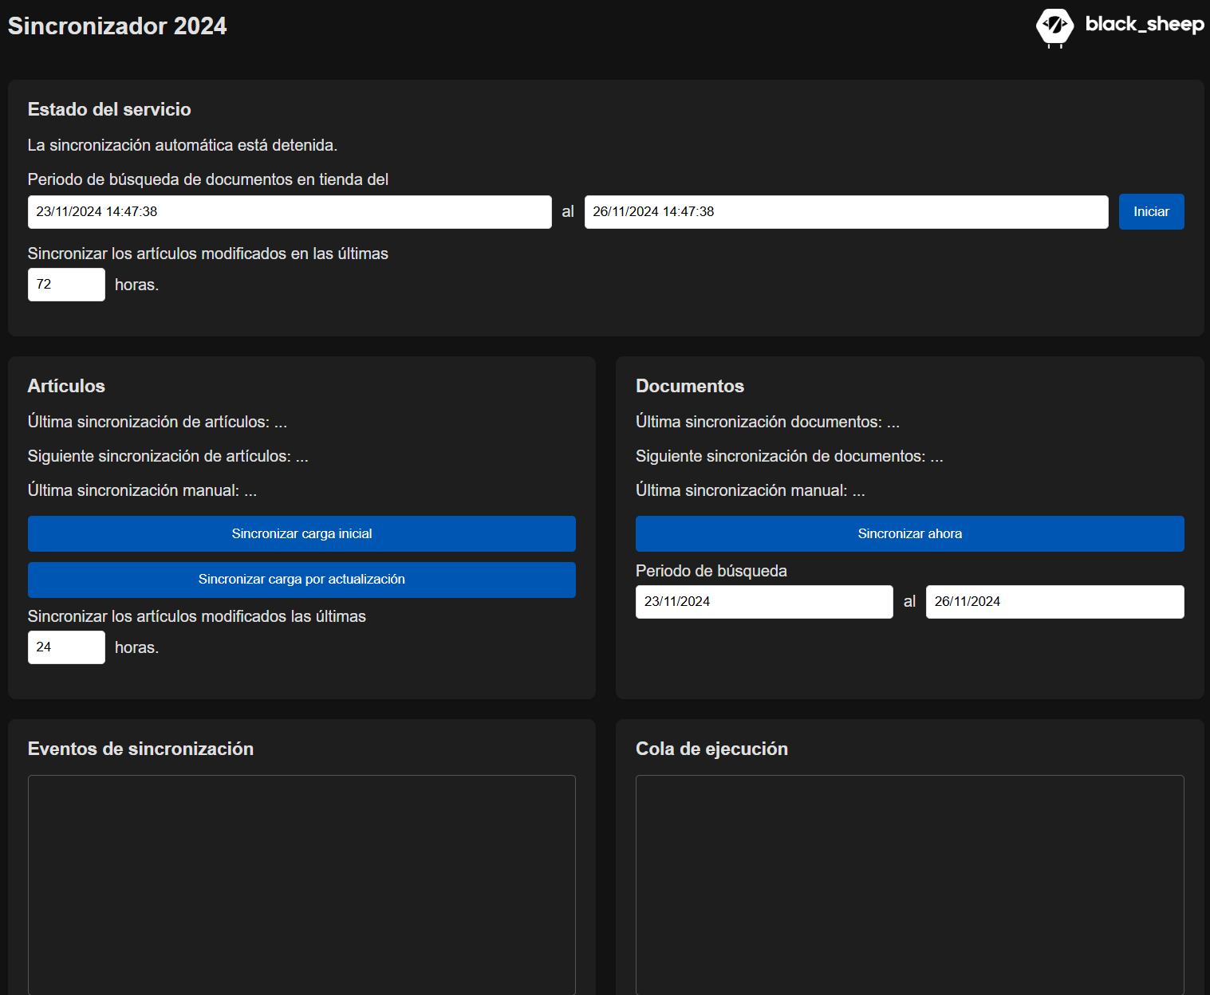The width and height of the screenshot is (1210, 995).
Task: Focus Documentos search start date 23/11/2024
Action: (x=764, y=602)
